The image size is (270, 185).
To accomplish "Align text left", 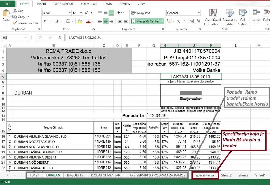I will point(100,21).
